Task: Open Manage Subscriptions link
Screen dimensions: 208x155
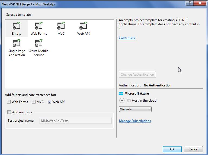Action: 135,121
